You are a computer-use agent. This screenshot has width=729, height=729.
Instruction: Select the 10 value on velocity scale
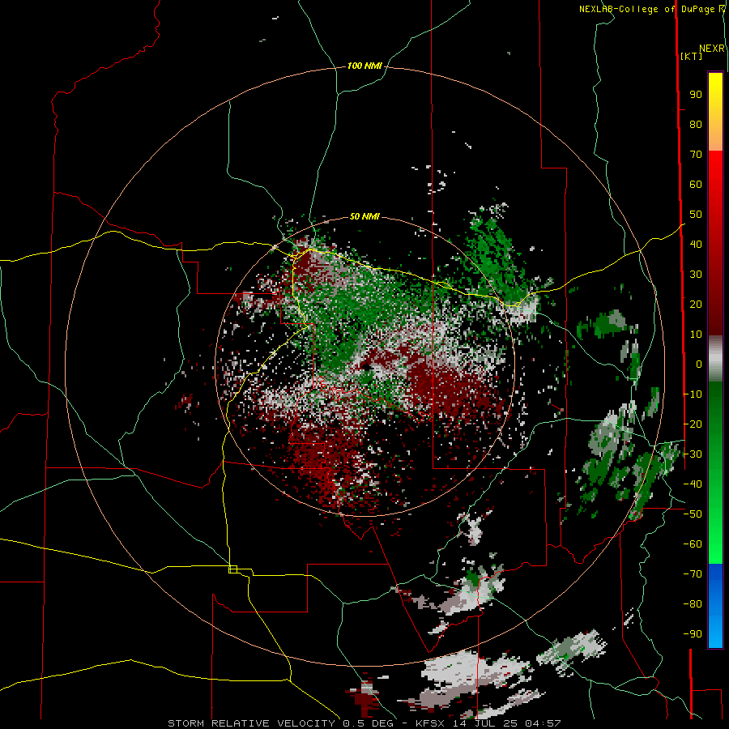pos(696,335)
